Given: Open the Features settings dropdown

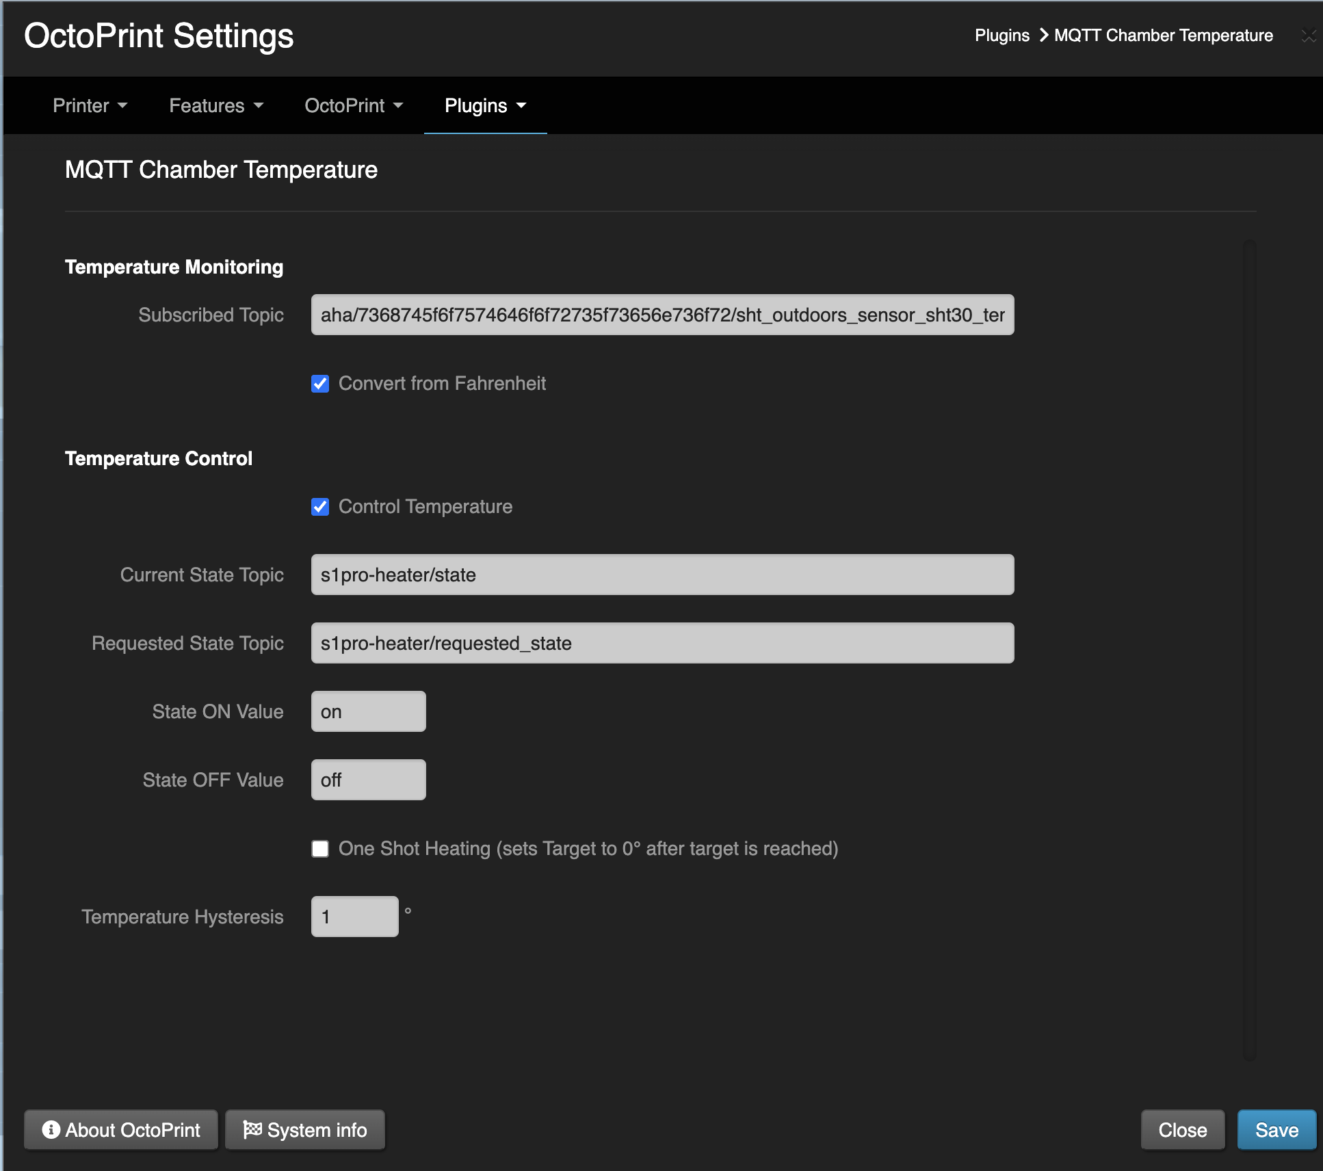Looking at the screenshot, I should [216, 105].
